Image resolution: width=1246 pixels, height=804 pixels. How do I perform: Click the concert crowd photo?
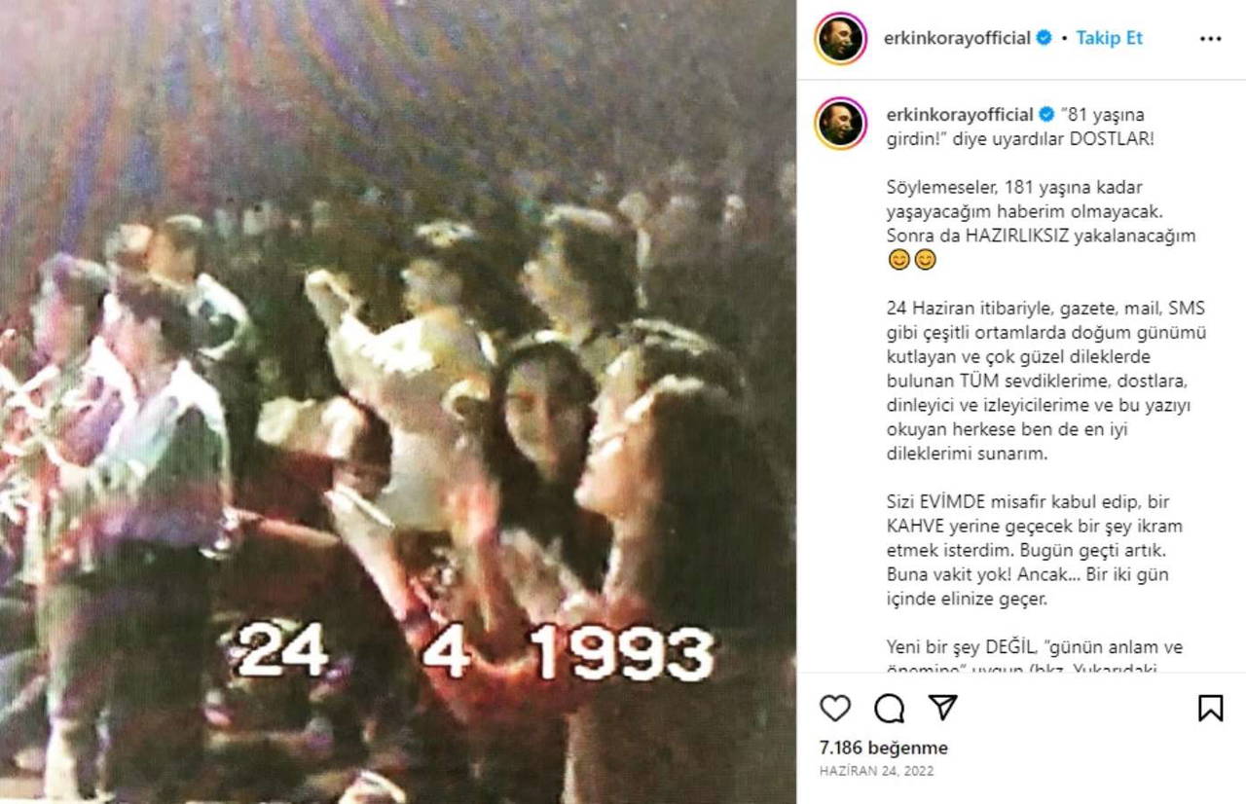(398, 402)
